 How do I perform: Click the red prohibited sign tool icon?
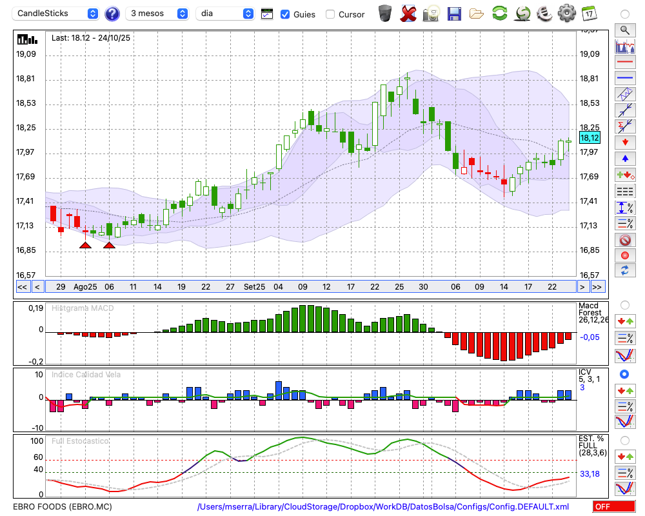tap(624, 240)
